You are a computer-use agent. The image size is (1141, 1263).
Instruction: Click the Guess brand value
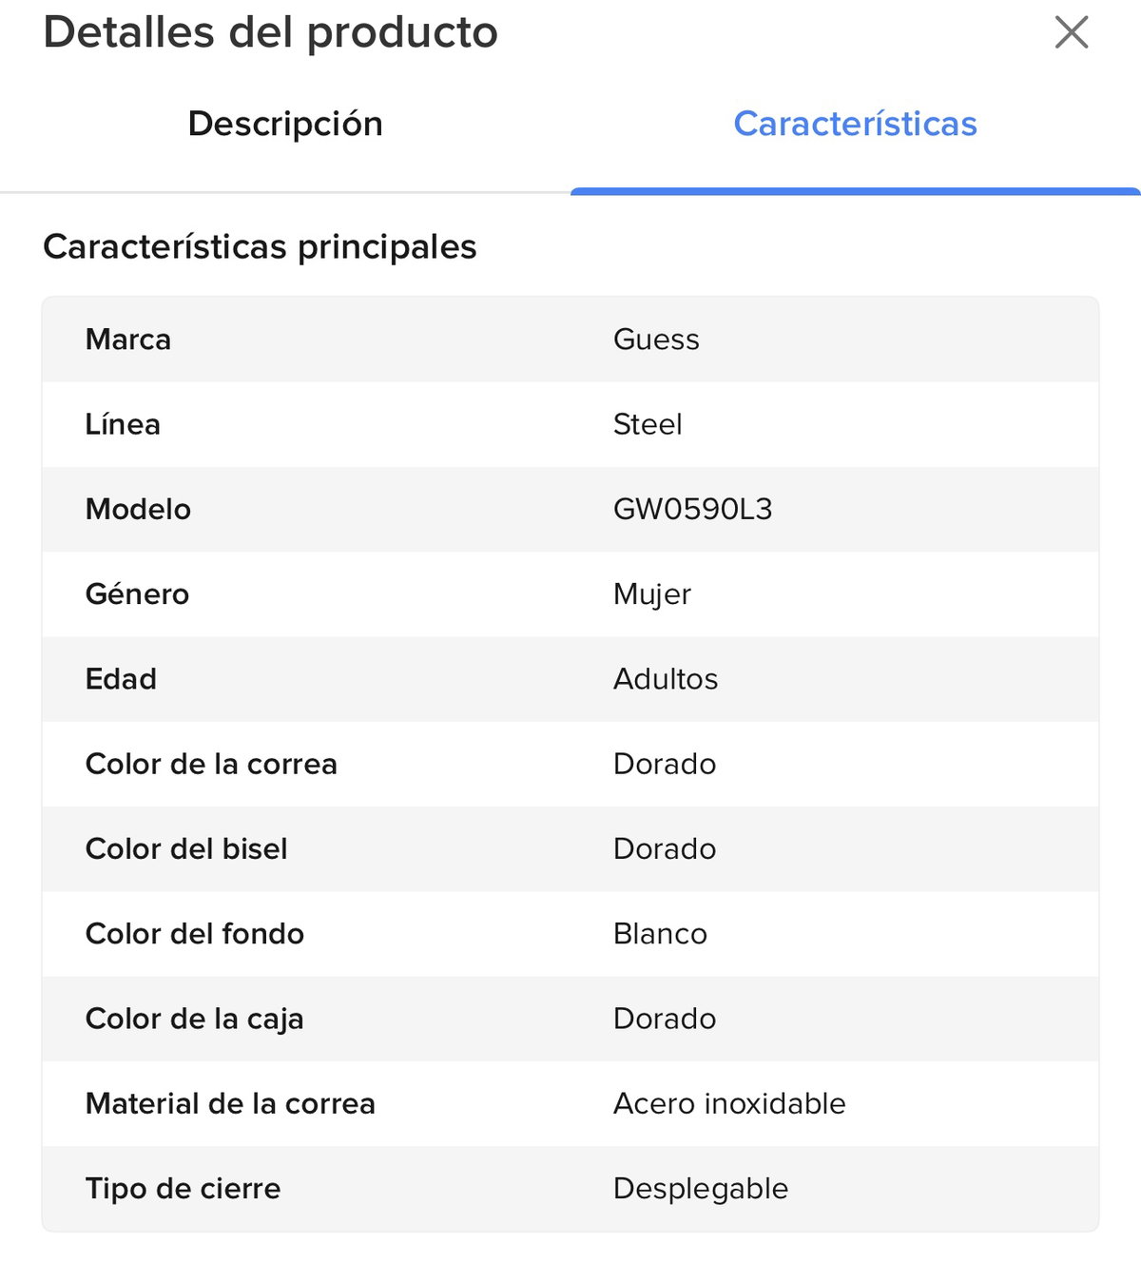pos(656,340)
